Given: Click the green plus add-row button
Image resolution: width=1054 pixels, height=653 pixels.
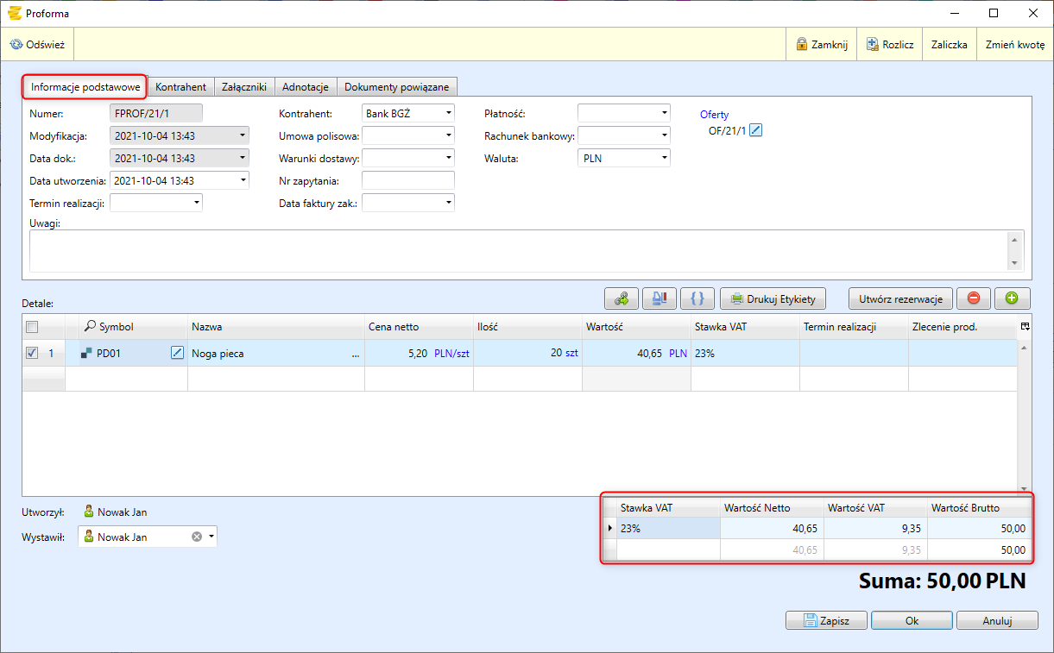Looking at the screenshot, I should (x=1012, y=298).
